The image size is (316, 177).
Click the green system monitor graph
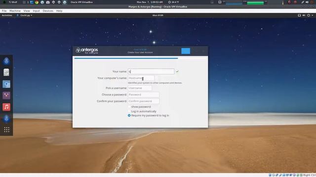point(255,2)
